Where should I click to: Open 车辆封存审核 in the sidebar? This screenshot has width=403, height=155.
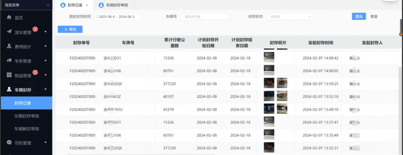tap(27, 116)
